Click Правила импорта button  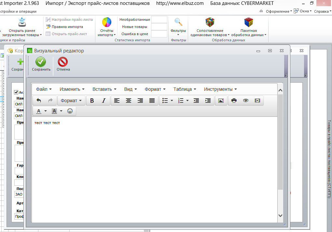pyautogui.click(x=64, y=27)
